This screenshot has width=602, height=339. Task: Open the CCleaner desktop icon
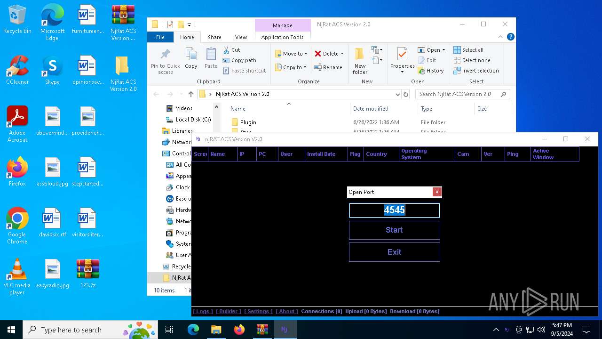[17, 70]
